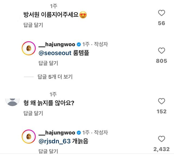This screenshot has width=174, height=158.
Task: Reply to the "방서원 이름지어주세요" comment
Action: point(33,25)
